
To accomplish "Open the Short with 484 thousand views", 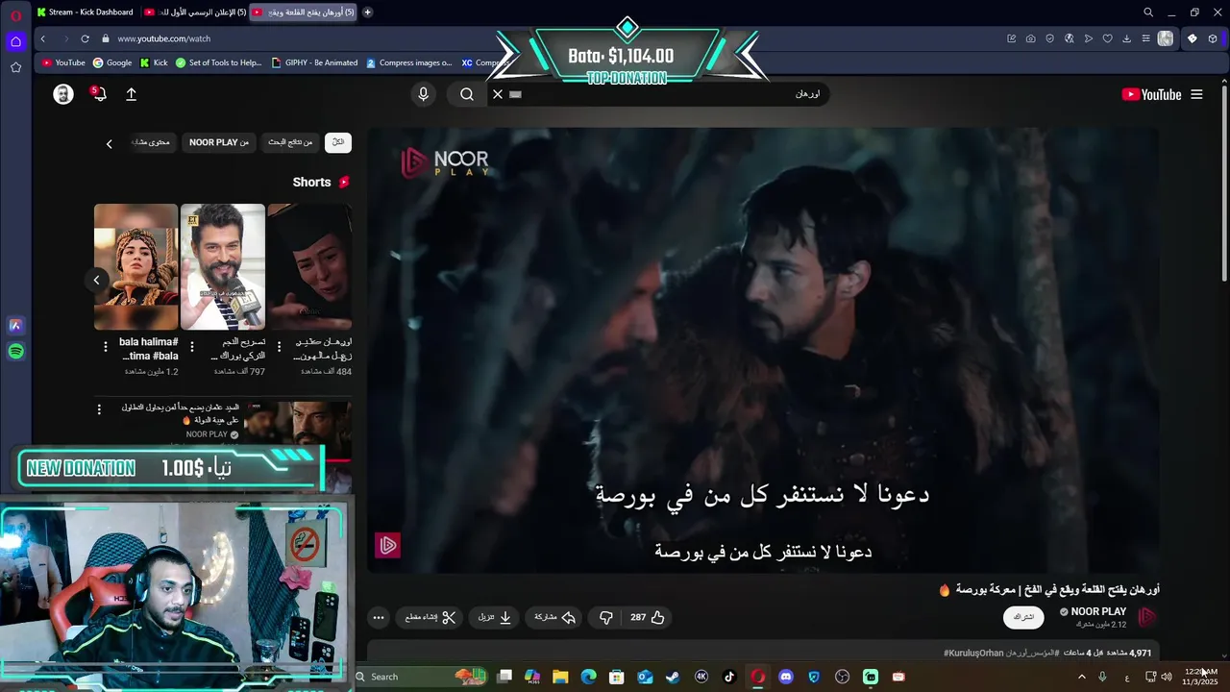I will point(309,266).
